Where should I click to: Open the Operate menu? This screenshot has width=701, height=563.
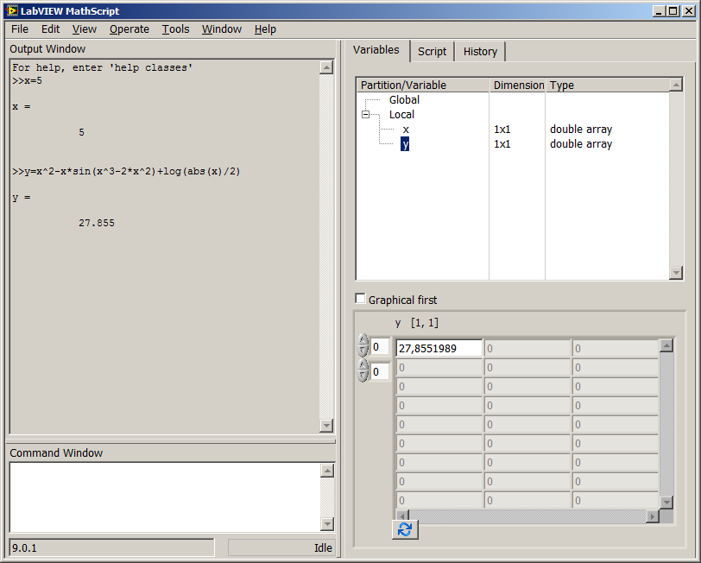(129, 29)
